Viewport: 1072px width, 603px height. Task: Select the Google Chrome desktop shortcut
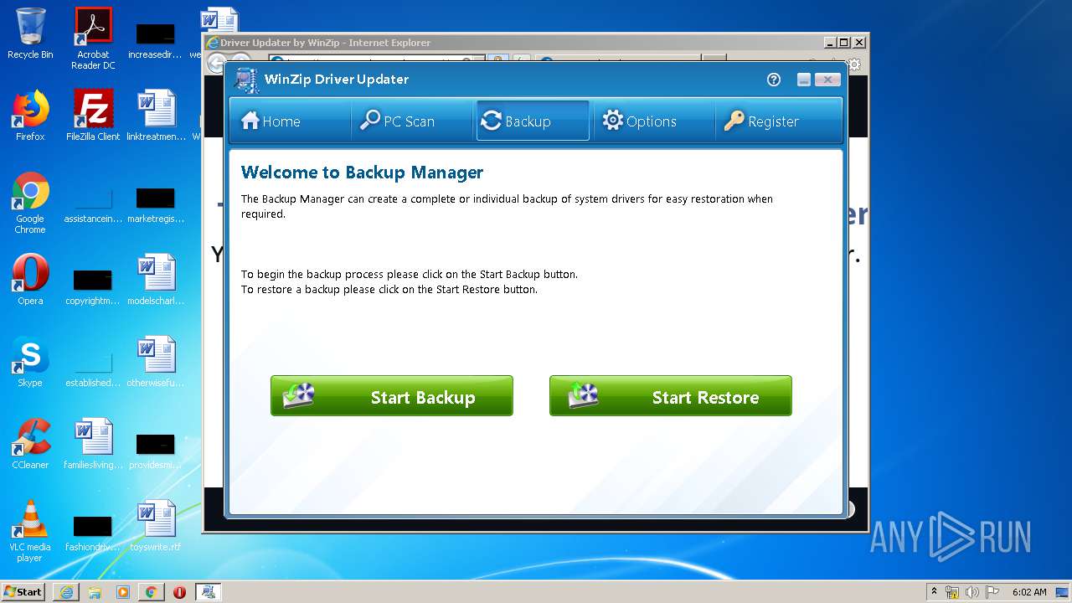[x=30, y=203]
